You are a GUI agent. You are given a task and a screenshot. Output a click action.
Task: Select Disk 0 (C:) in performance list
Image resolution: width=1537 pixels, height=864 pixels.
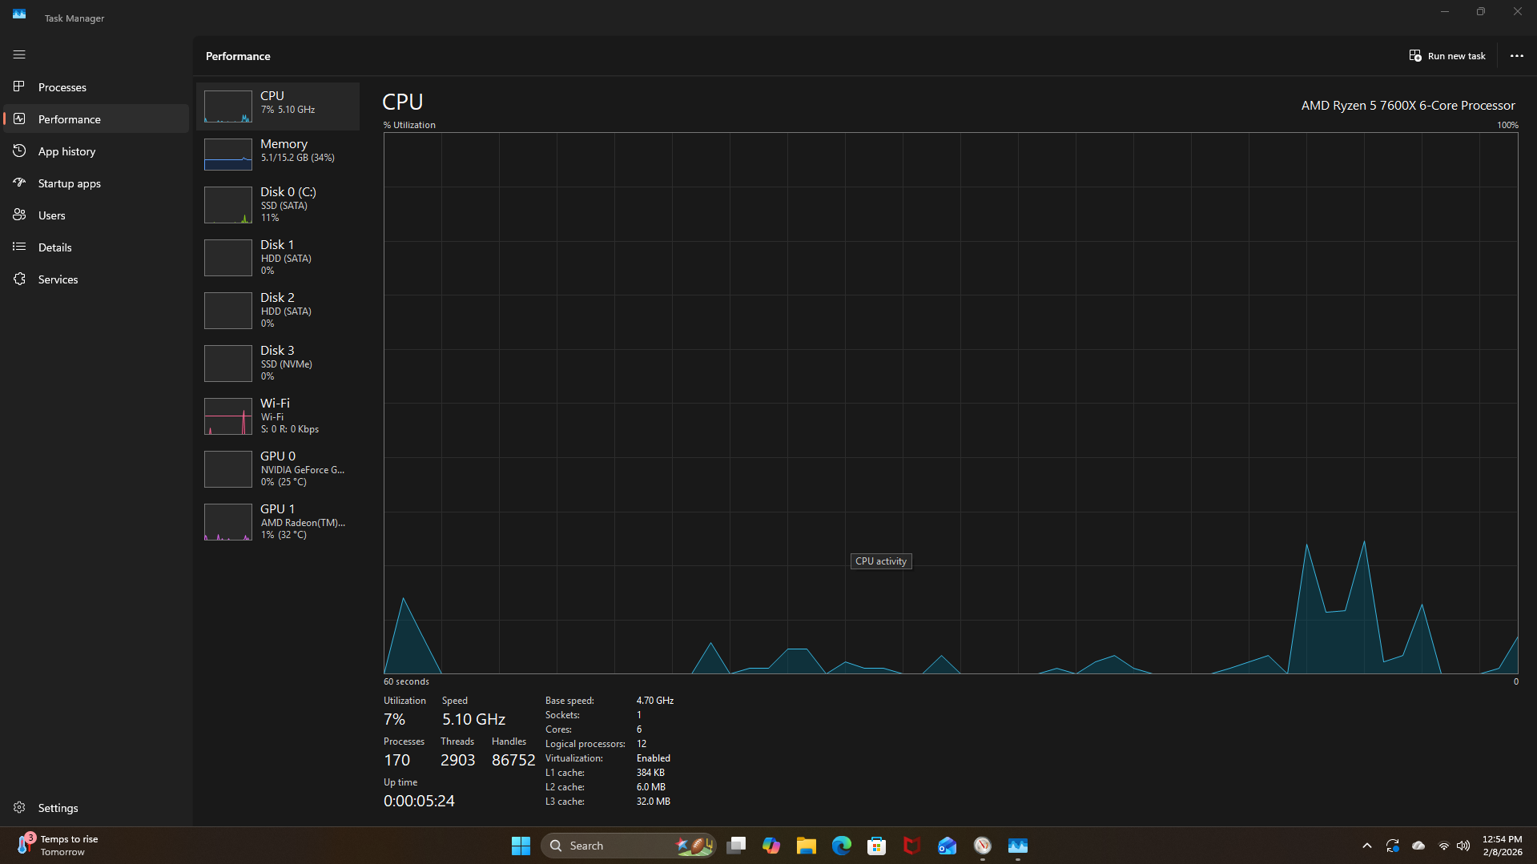tap(278, 204)
